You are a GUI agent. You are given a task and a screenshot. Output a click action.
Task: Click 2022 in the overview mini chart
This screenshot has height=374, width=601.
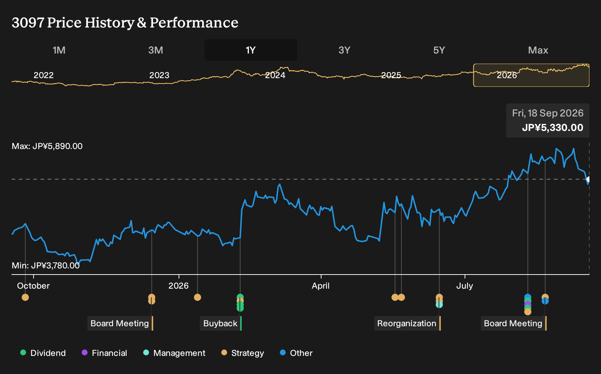point(44,75)
